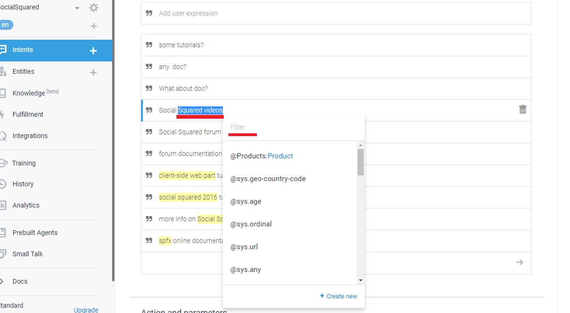570x313 pixels.
Task: Select @Products:Product entity from list
Action: point(261,156)
